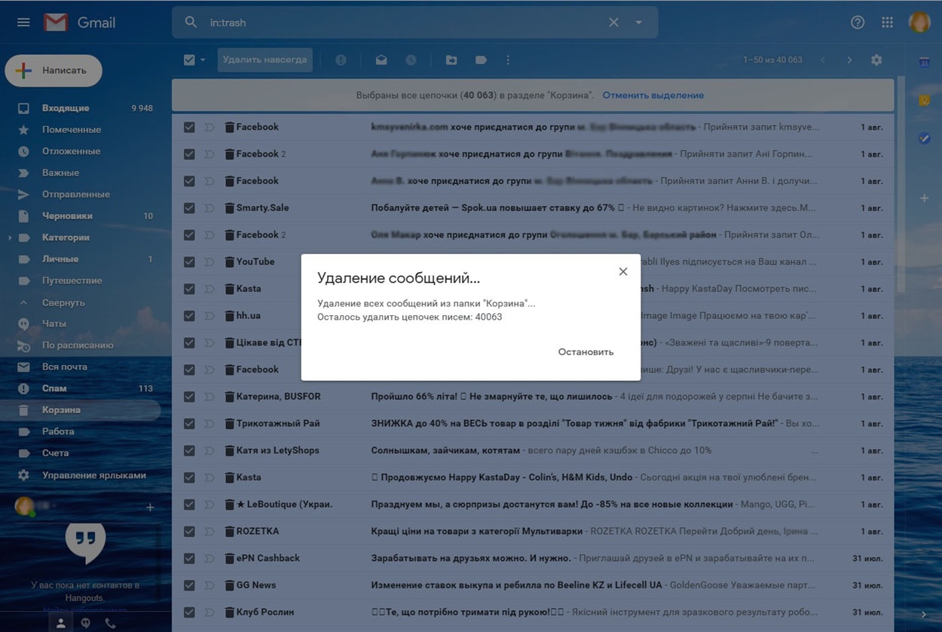Uncheck the YouTube email checkbox
The width and height of the screenshot is (942, 632).
189,262
